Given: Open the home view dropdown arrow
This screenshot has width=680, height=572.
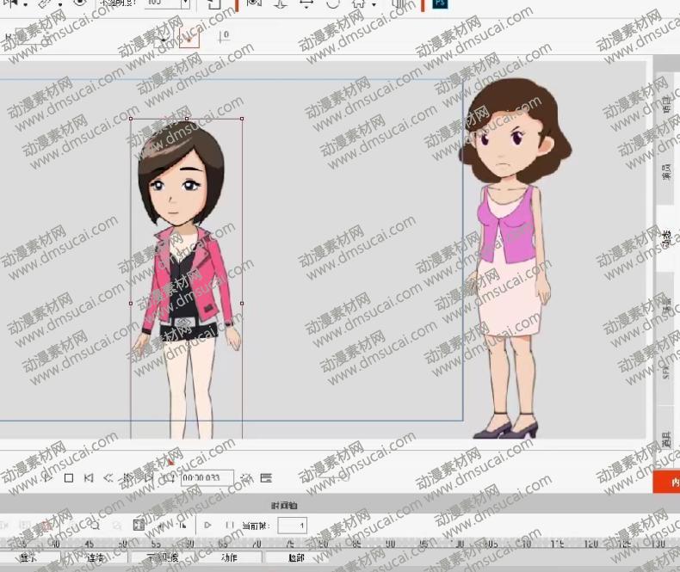Looking at the screenshot, I should 374,5.
